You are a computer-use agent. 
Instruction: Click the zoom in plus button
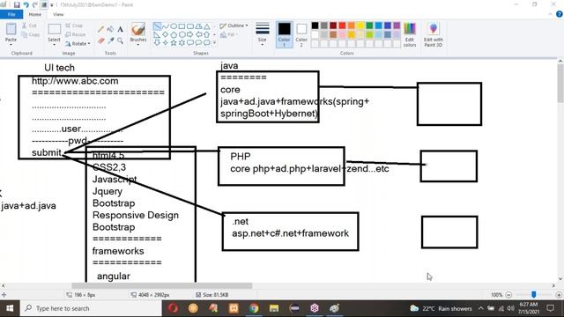559,295
